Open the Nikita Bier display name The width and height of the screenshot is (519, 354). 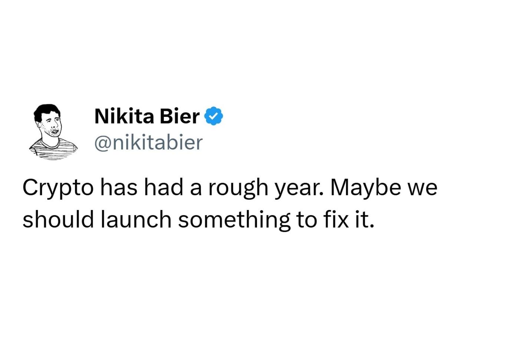pyautogui.click(x=147, y=116)
